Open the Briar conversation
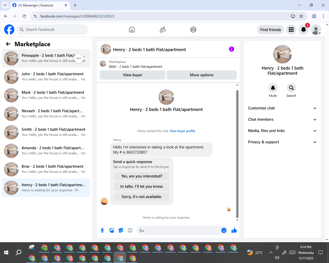This screenshot has height=263, width=329. (46, 169)
